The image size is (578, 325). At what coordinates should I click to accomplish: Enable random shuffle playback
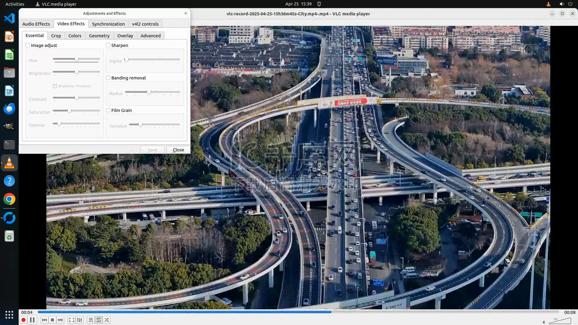click(x=107, y=320)
